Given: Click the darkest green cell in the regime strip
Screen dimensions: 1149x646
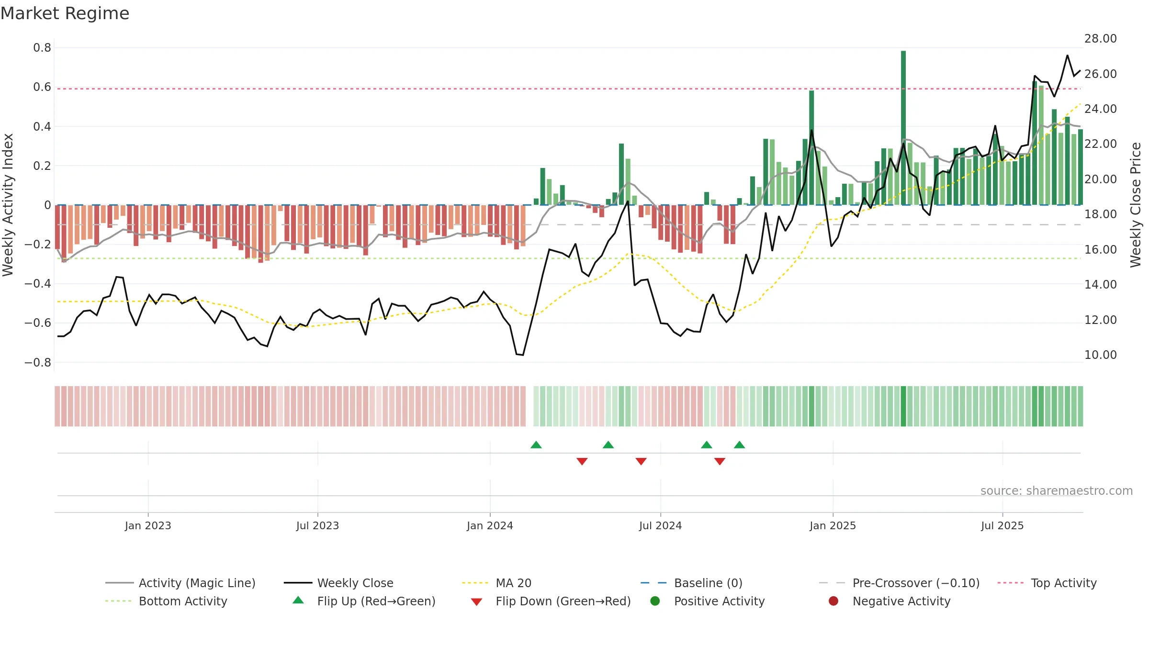Looking at the screenshot, I should [903, 406].
